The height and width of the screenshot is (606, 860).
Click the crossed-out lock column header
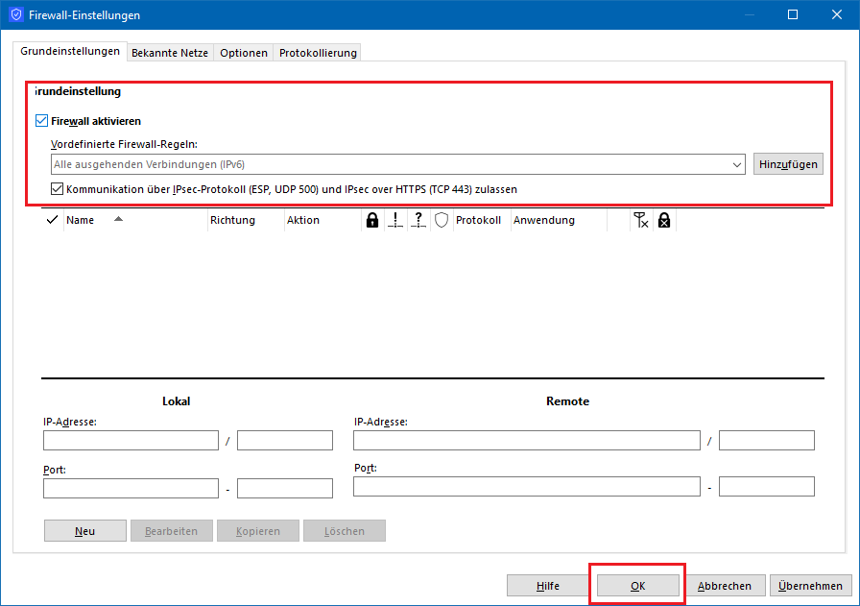[x=663, y=220]
